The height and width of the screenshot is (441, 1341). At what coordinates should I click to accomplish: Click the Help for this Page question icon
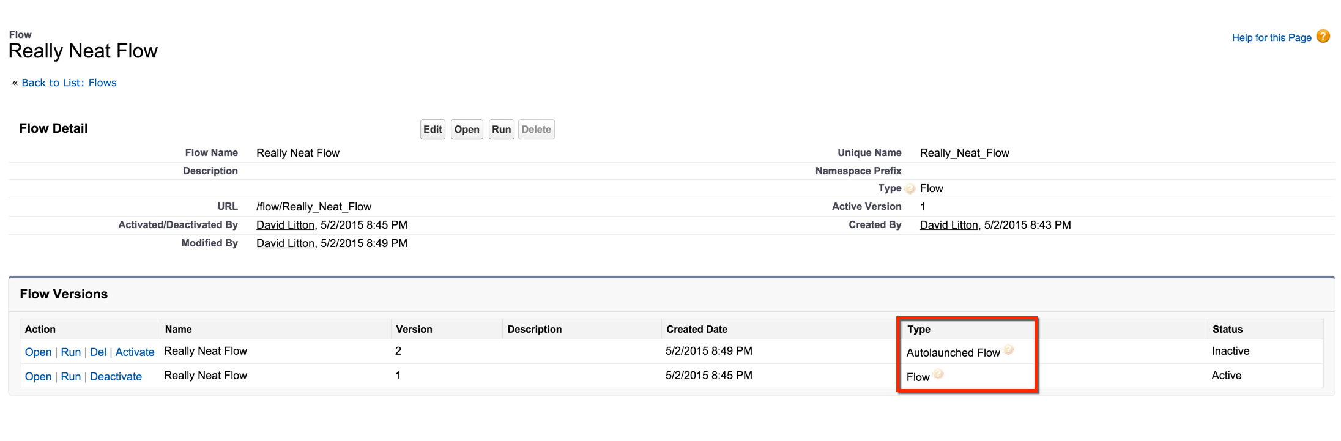click(1323, 37)
